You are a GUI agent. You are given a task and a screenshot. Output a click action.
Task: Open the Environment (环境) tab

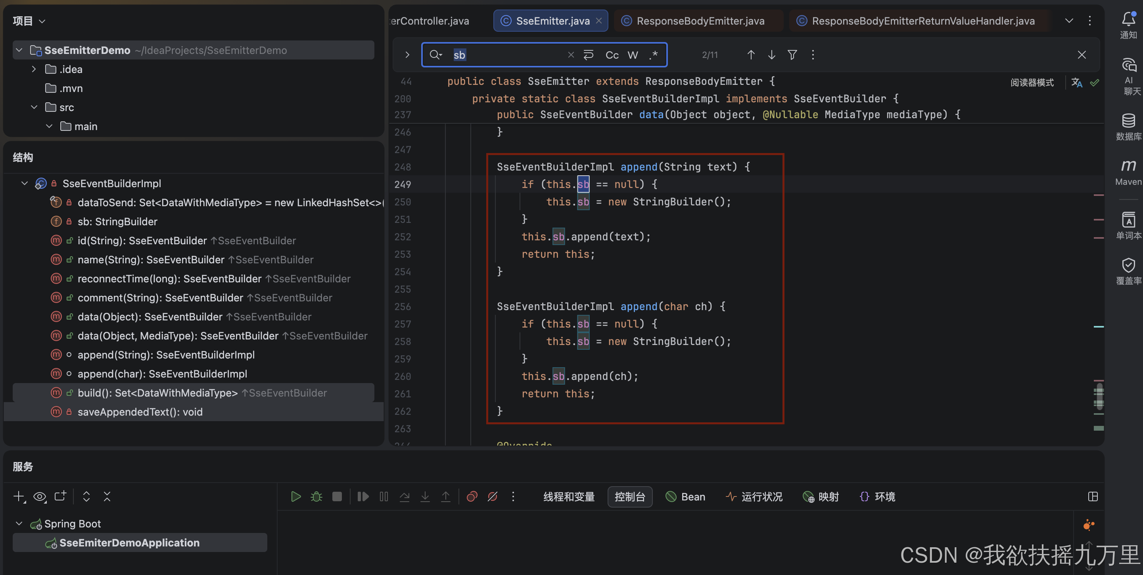pyautogui.click(x=877, y=496)
